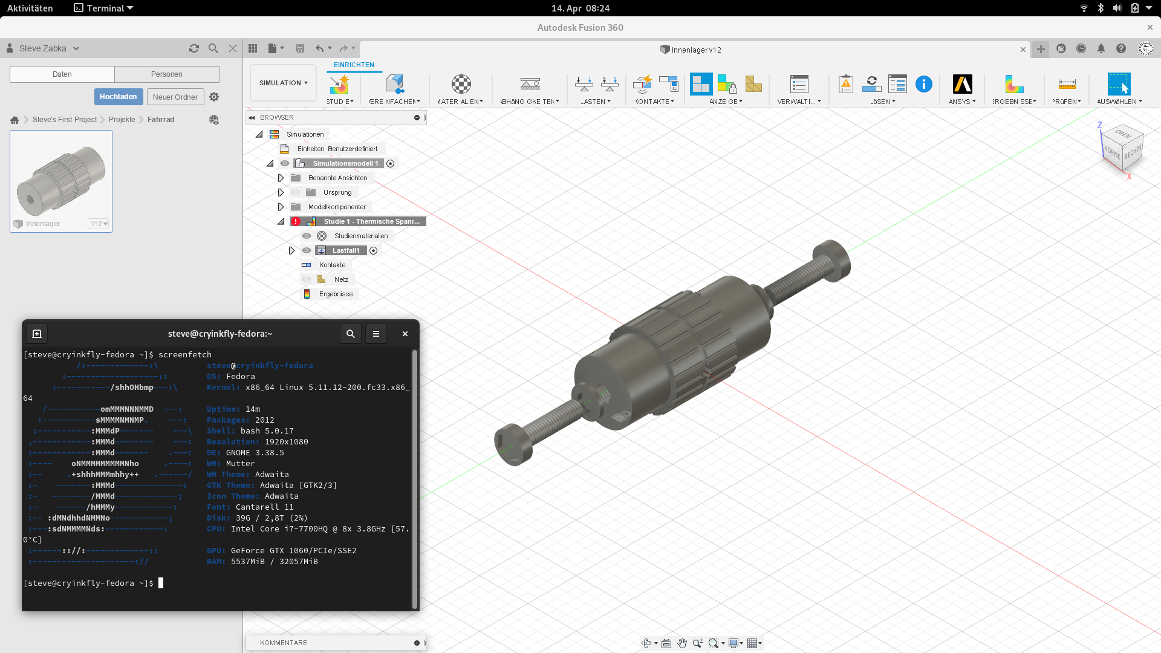Select the Abhängigkeiten constraints icon
1161x653 pixels.
click(x=530, y=85)
